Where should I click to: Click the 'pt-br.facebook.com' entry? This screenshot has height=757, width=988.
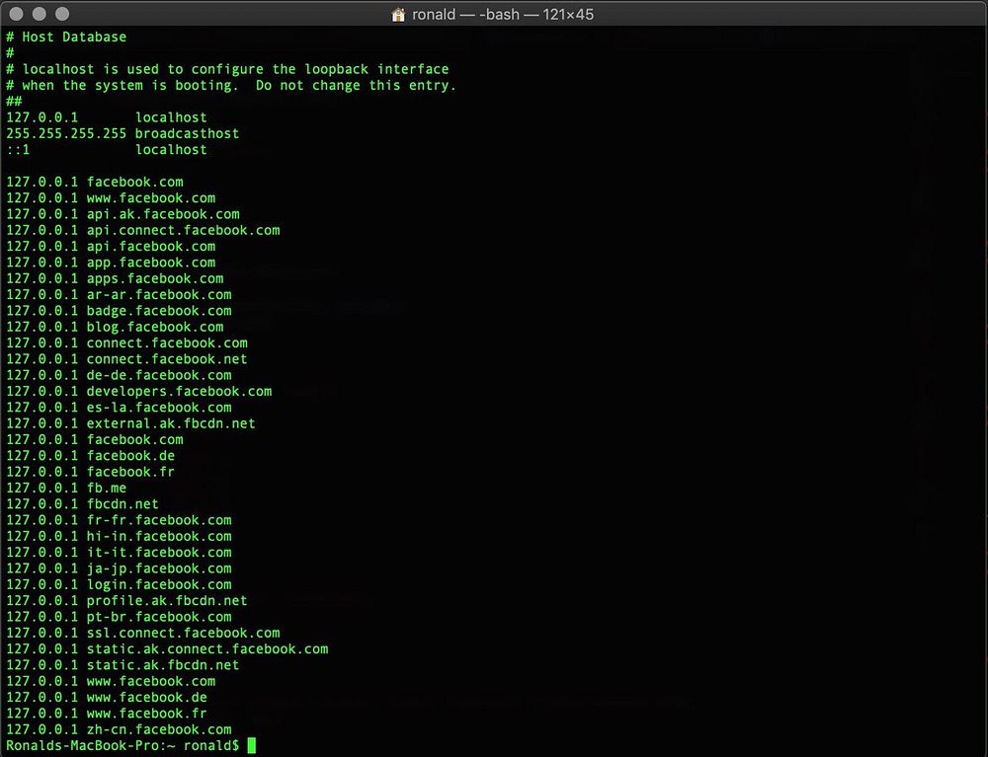(x=159, y=617)
